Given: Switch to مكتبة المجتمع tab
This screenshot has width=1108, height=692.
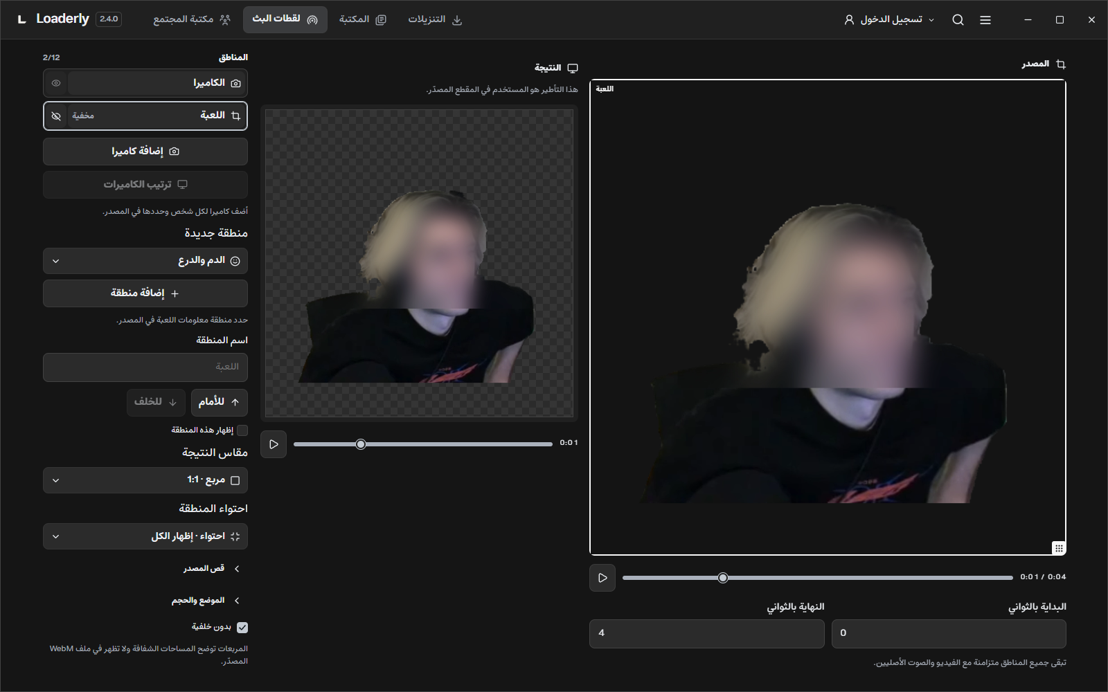Looking at the screenshot, I should click(x=192, y=20).
